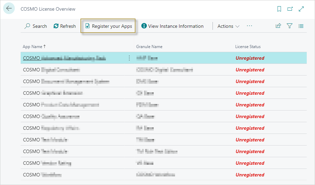Open page in new window icon
This screenshot has height=185, width=315.
pos(290,9)
